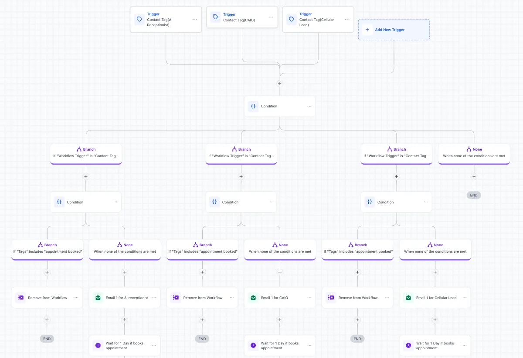Open three-dots menu on the Contact Tag(CAIO) trigger
The width and height of the screenshot is (523, 358).
(271, 17)
